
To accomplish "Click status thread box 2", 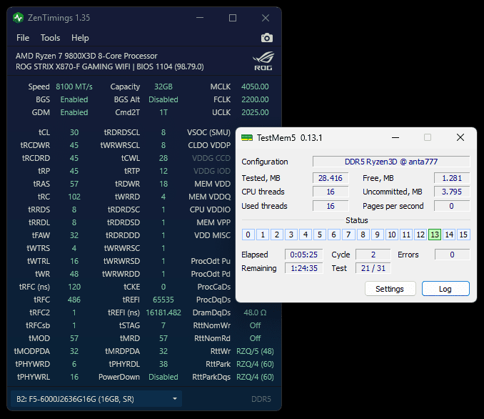I will point(277,235).
